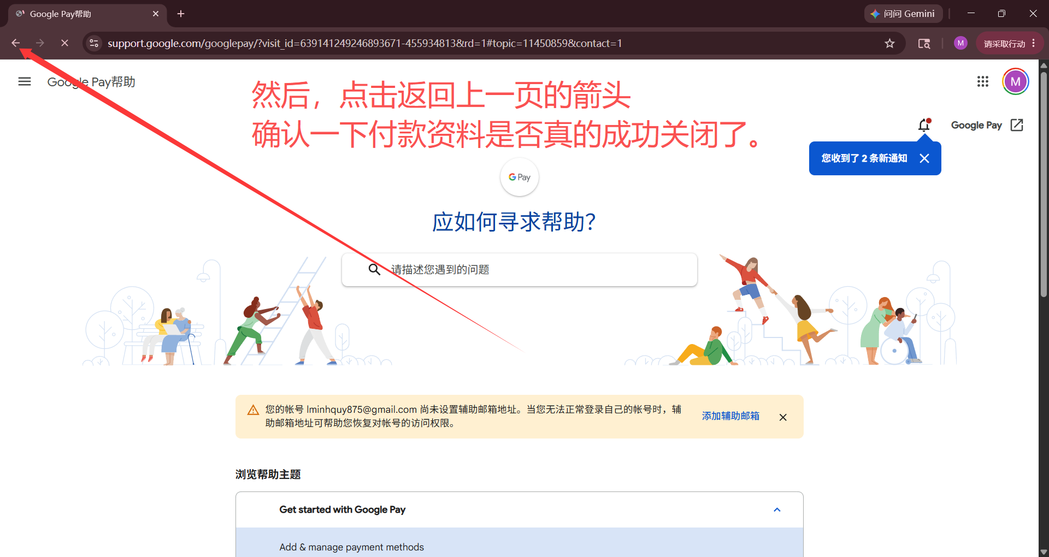Open Google account avatar M
Image resolution: width=1049 pixels, height=557 pixels.
(1016, 81)
